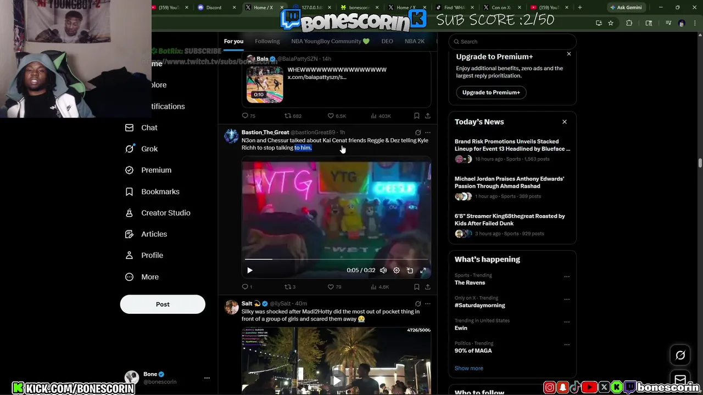Open more options on Salt's post
This screenshot has width=703, height=395.
(428, 303)
